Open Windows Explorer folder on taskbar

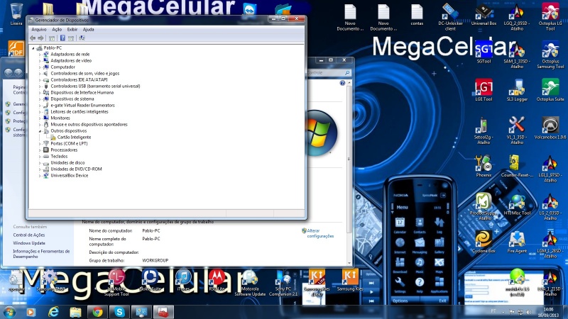click(x=75, y=312)
